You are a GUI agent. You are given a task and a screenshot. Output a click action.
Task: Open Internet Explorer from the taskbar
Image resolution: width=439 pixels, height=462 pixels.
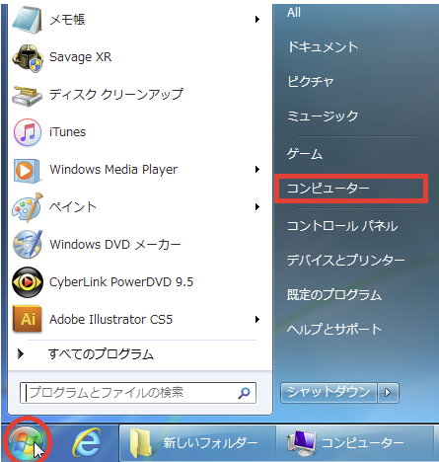(86, 442)
